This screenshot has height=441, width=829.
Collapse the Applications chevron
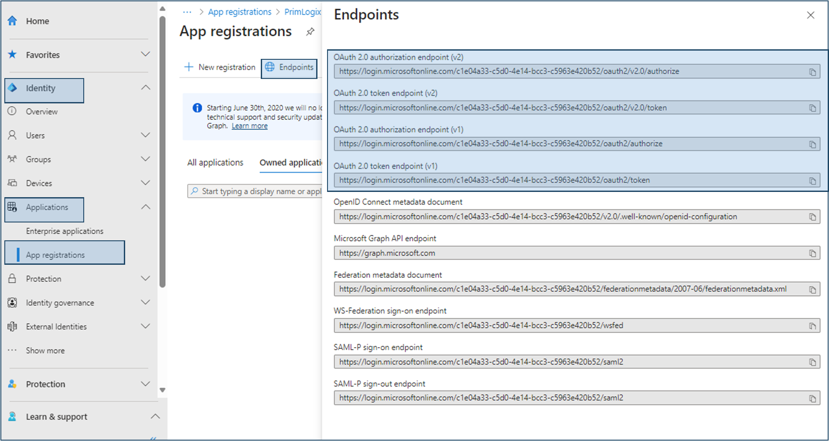(x=146, y=207)
